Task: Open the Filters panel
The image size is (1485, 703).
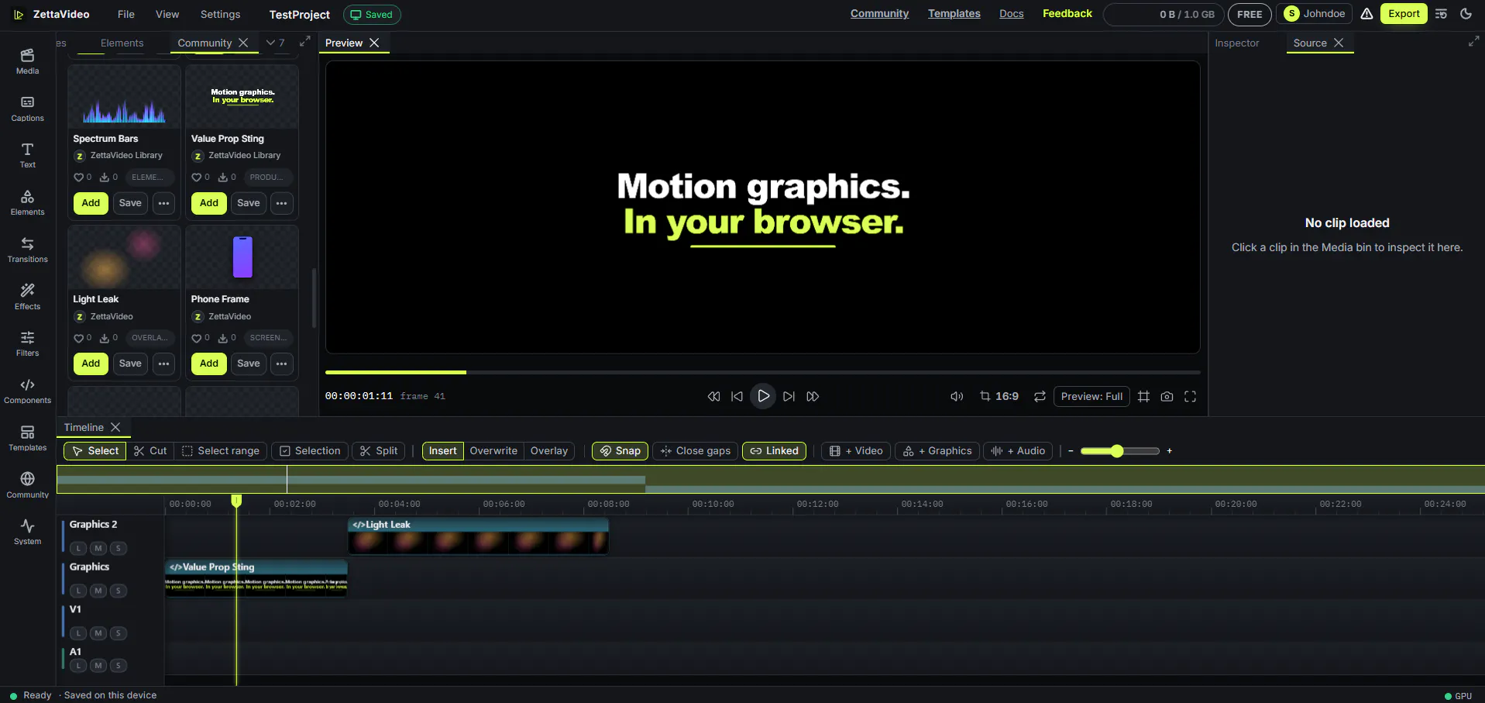Action: pyautogui.click(x=27, y=344)
